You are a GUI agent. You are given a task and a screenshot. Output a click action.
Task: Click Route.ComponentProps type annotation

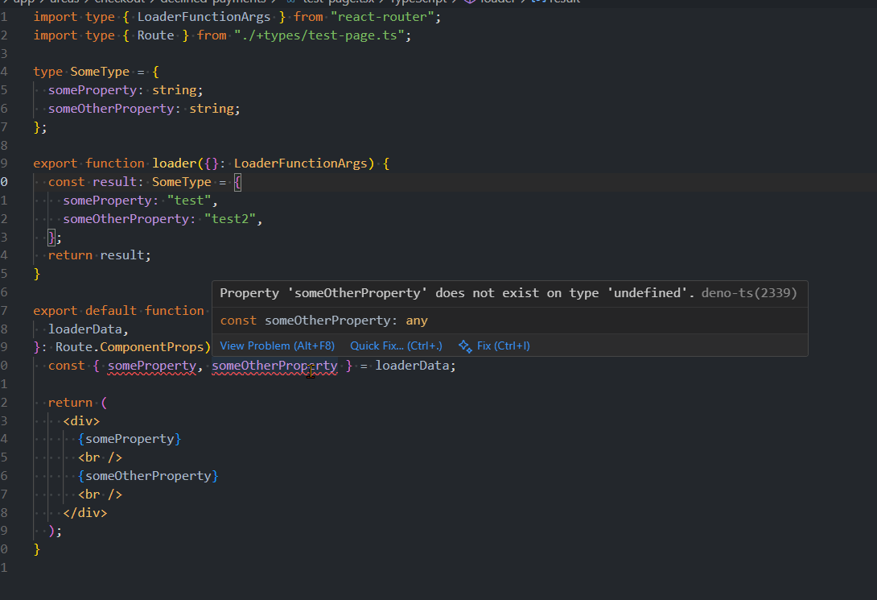[x=130, y=347]
